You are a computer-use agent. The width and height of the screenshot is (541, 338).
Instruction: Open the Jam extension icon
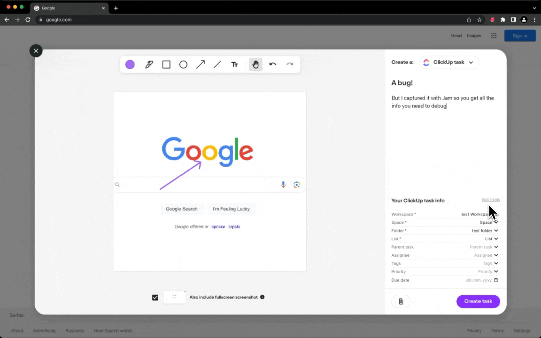pyautogui.click(x=492, y=20)
